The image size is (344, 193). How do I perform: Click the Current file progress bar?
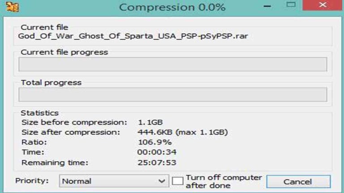click(x=172, y=64)
